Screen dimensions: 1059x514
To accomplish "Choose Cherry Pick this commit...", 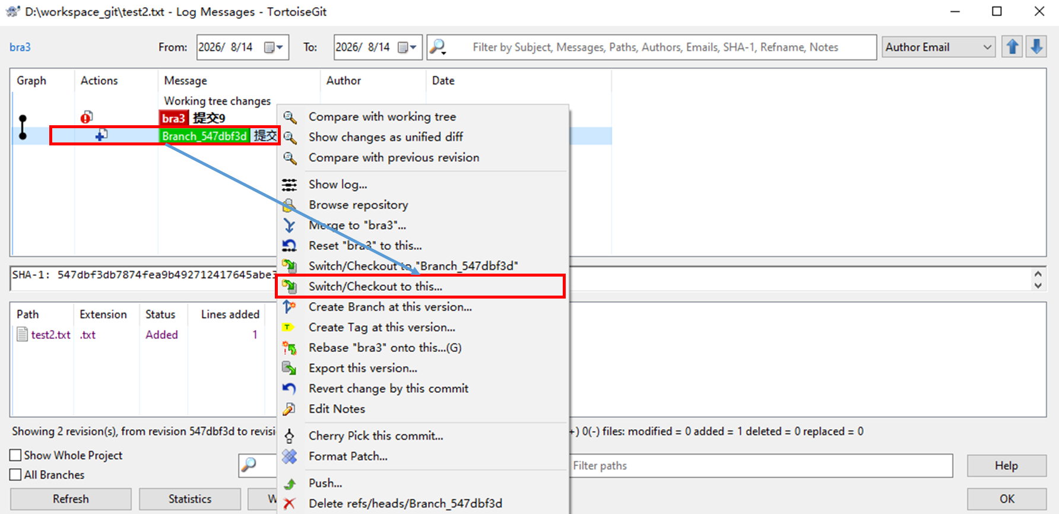I will (x=423, y=436).
